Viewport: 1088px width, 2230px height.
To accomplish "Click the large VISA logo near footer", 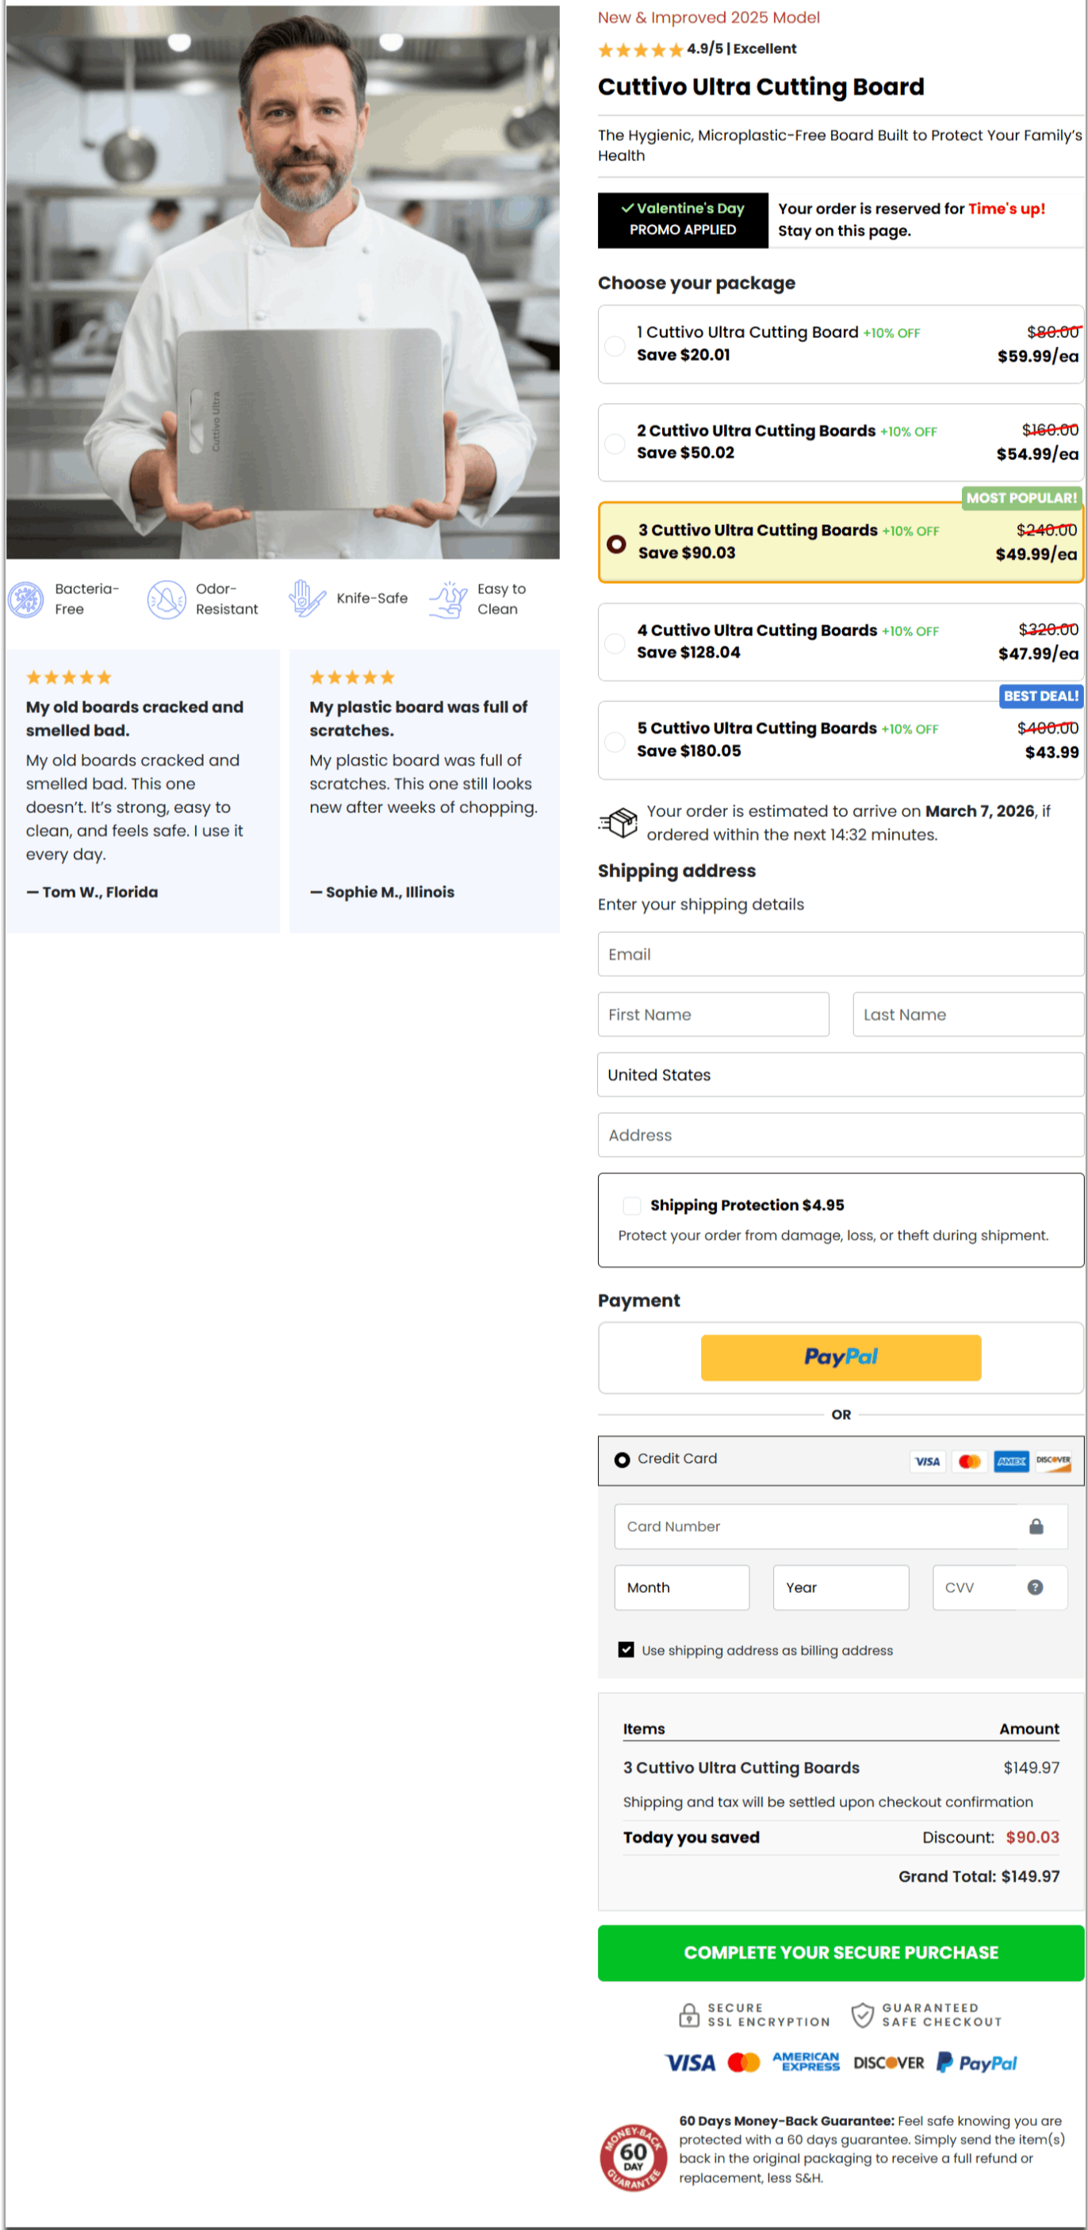I will 690,2063.
